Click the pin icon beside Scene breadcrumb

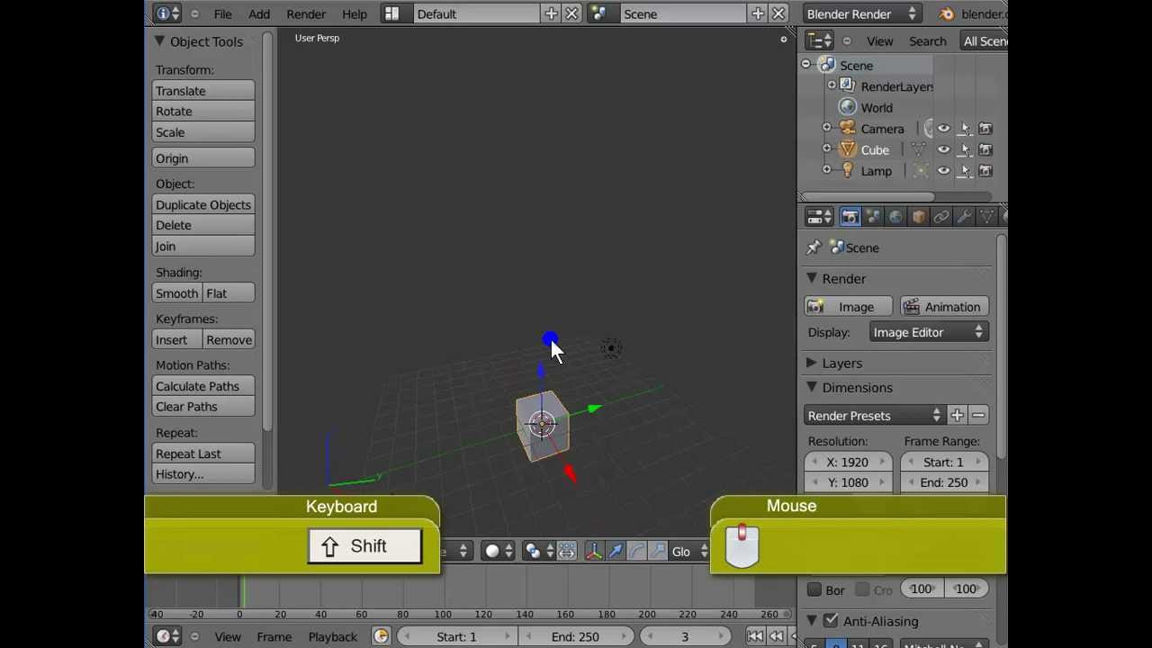(x=814, y=247)
